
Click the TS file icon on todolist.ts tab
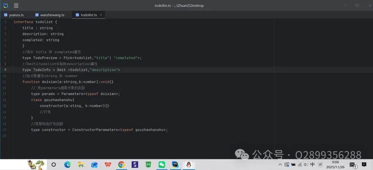[x=77, y=15]
